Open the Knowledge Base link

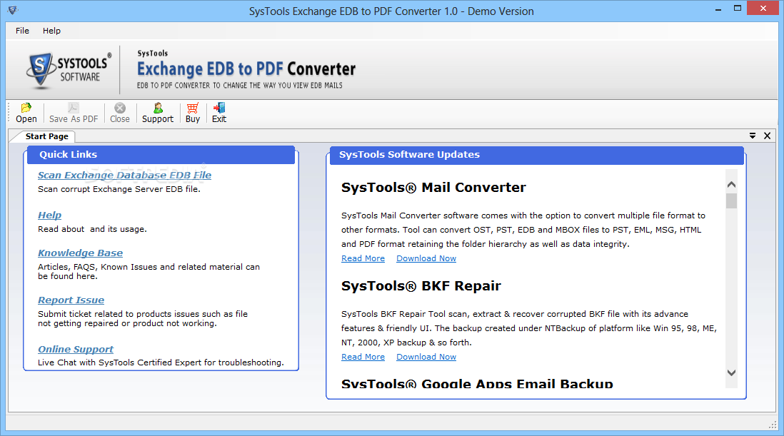81,253
